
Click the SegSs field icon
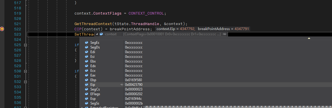pos(87,103)
